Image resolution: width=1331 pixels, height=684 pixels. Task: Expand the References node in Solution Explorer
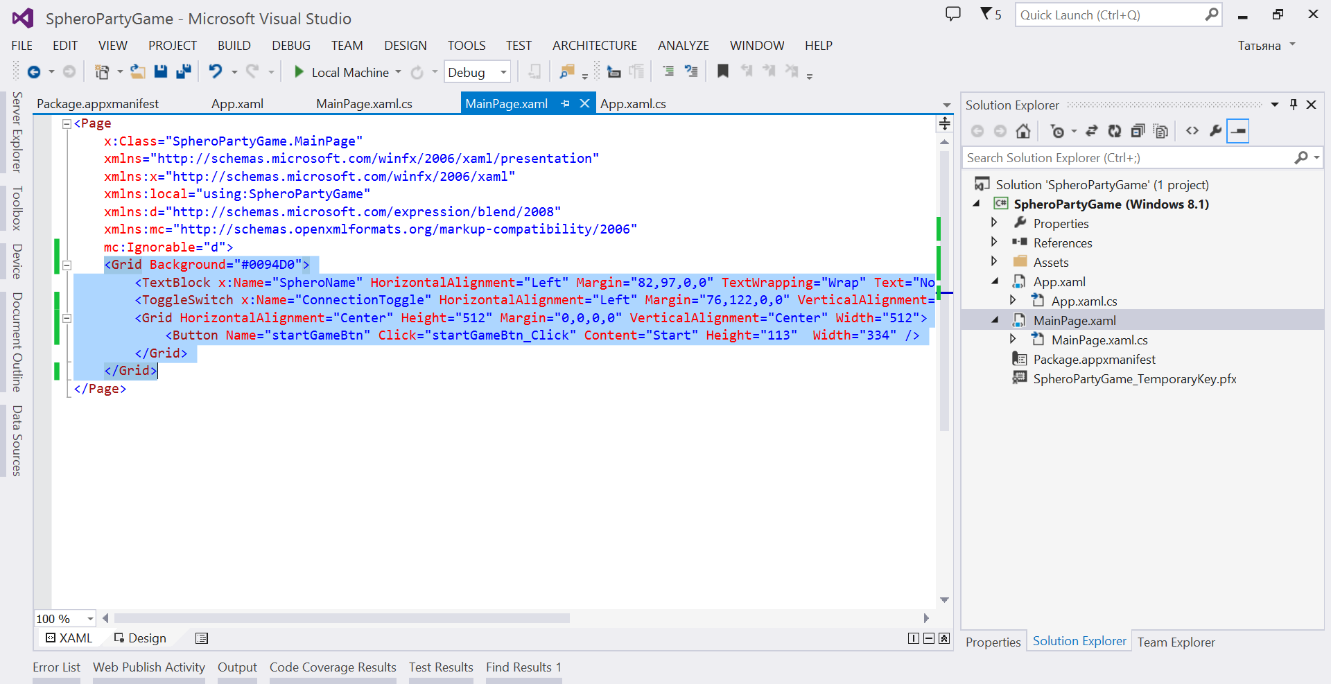994,243
